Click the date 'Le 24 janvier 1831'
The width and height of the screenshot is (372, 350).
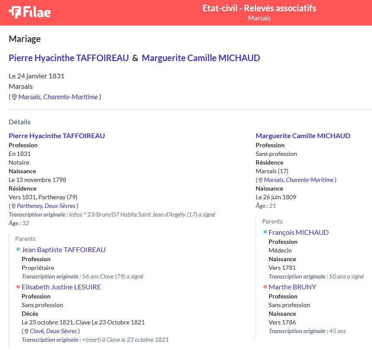[x=36, y=76]
